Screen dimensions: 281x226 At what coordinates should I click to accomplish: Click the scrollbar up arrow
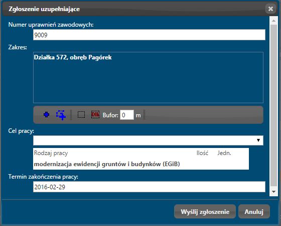273,21
